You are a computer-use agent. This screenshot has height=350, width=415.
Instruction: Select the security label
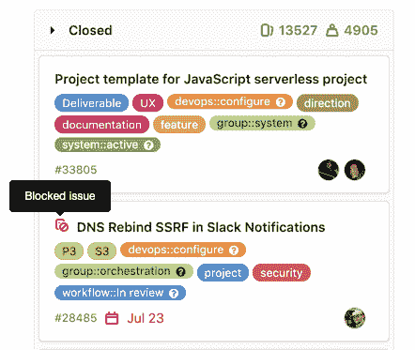[x=282, y=273]
